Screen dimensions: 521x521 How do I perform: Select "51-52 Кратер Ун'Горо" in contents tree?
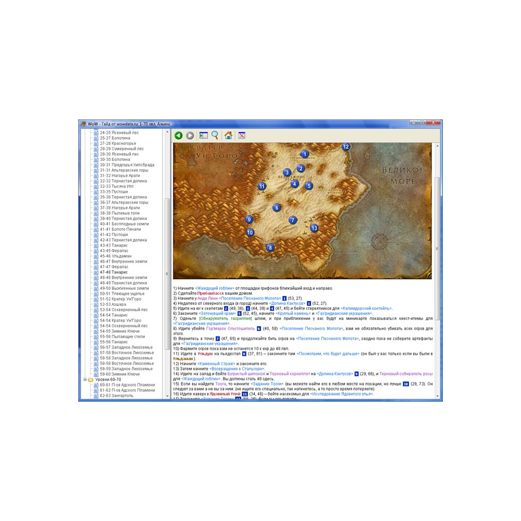tap(120, 299)
